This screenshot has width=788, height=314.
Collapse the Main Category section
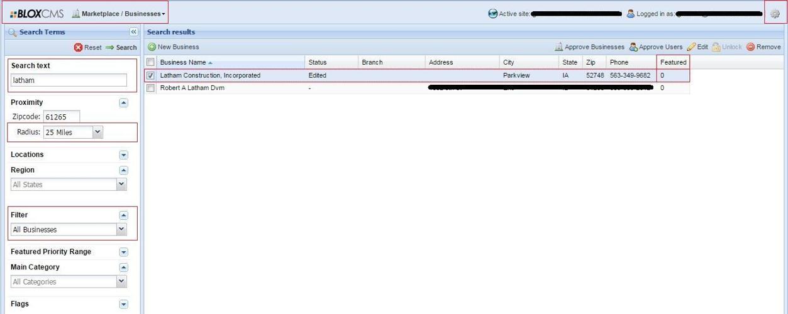click(123, 268)
